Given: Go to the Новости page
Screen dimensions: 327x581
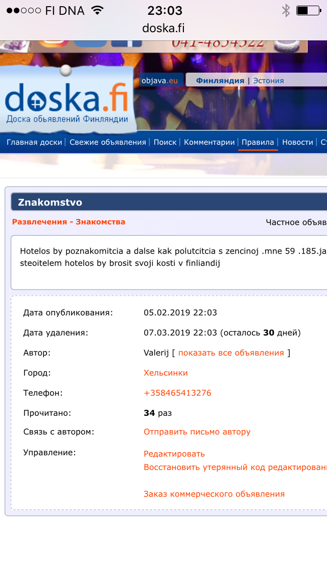Looking at the screenshot, I should click(x=297, y=142).
